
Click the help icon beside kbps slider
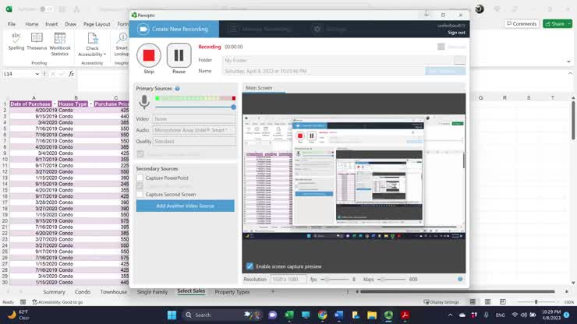point(460,279)
